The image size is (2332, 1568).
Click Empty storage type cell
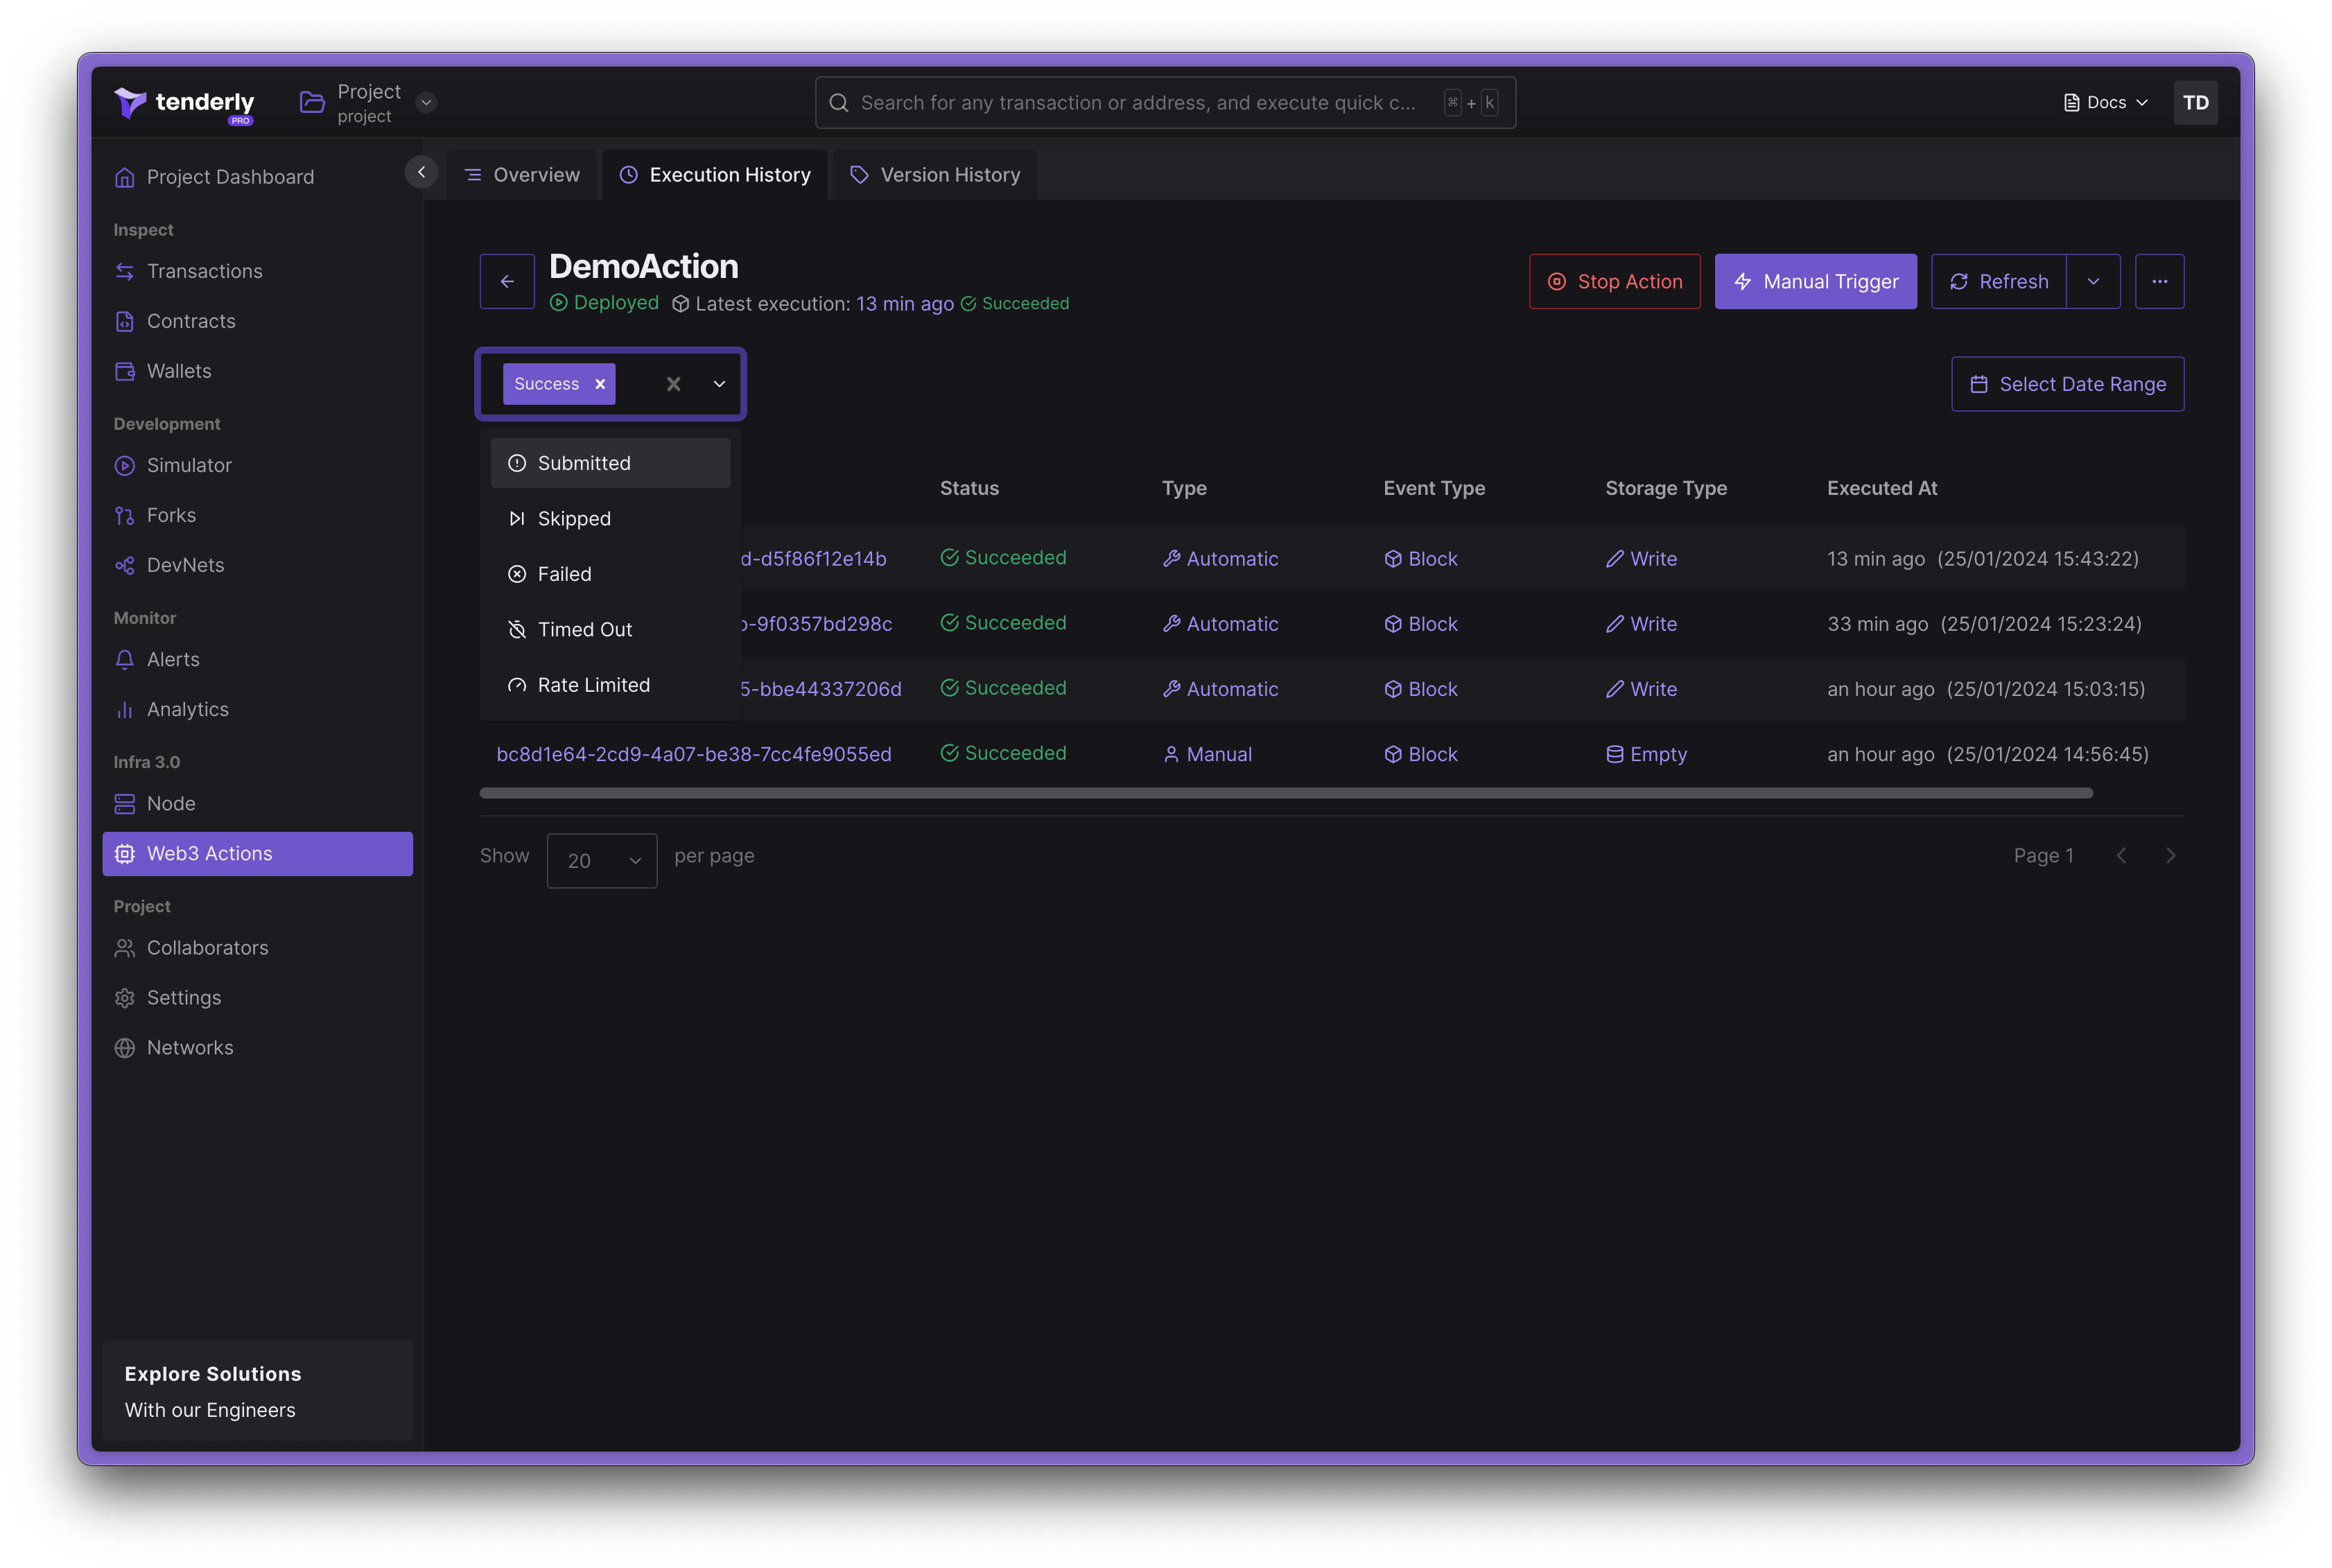pyautogui.click(x=1646, y=754)
